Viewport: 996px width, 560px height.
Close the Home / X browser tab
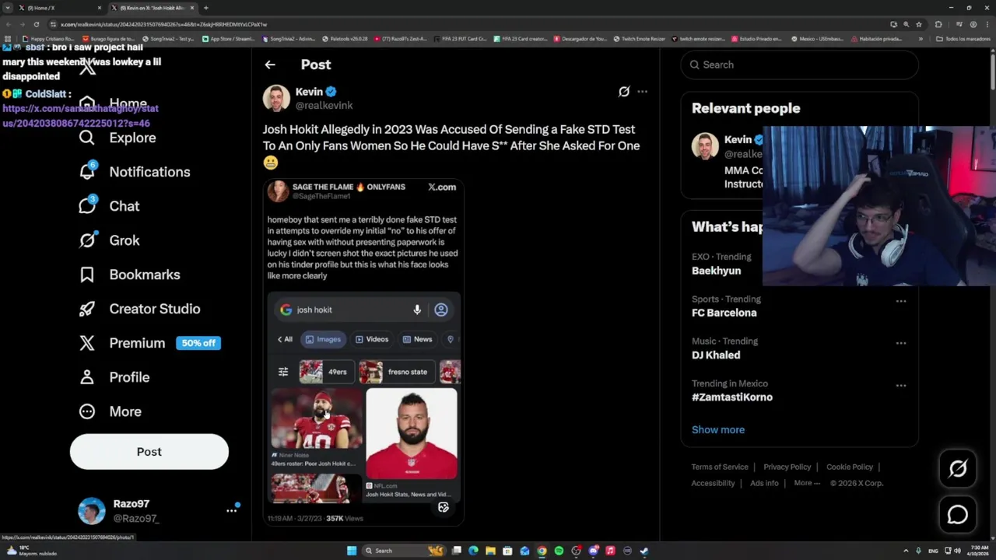pos(100,8)
